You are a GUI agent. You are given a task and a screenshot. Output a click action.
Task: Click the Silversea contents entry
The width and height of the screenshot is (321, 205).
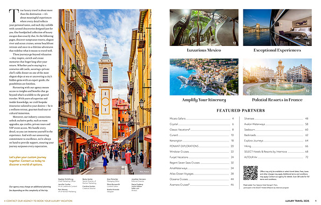tap(276, 119)
